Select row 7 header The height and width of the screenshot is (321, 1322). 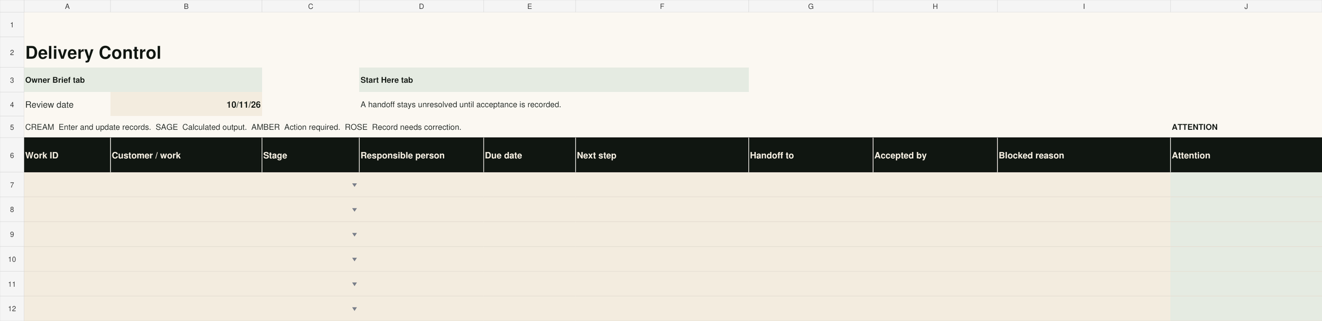(12, 185)
